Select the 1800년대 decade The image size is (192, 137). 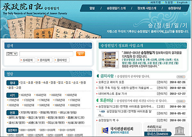[13, 105]
